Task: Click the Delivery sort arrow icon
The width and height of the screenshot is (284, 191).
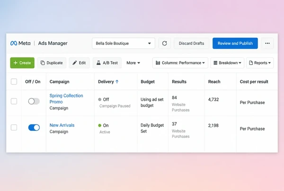Action: [x=117, y=82]
